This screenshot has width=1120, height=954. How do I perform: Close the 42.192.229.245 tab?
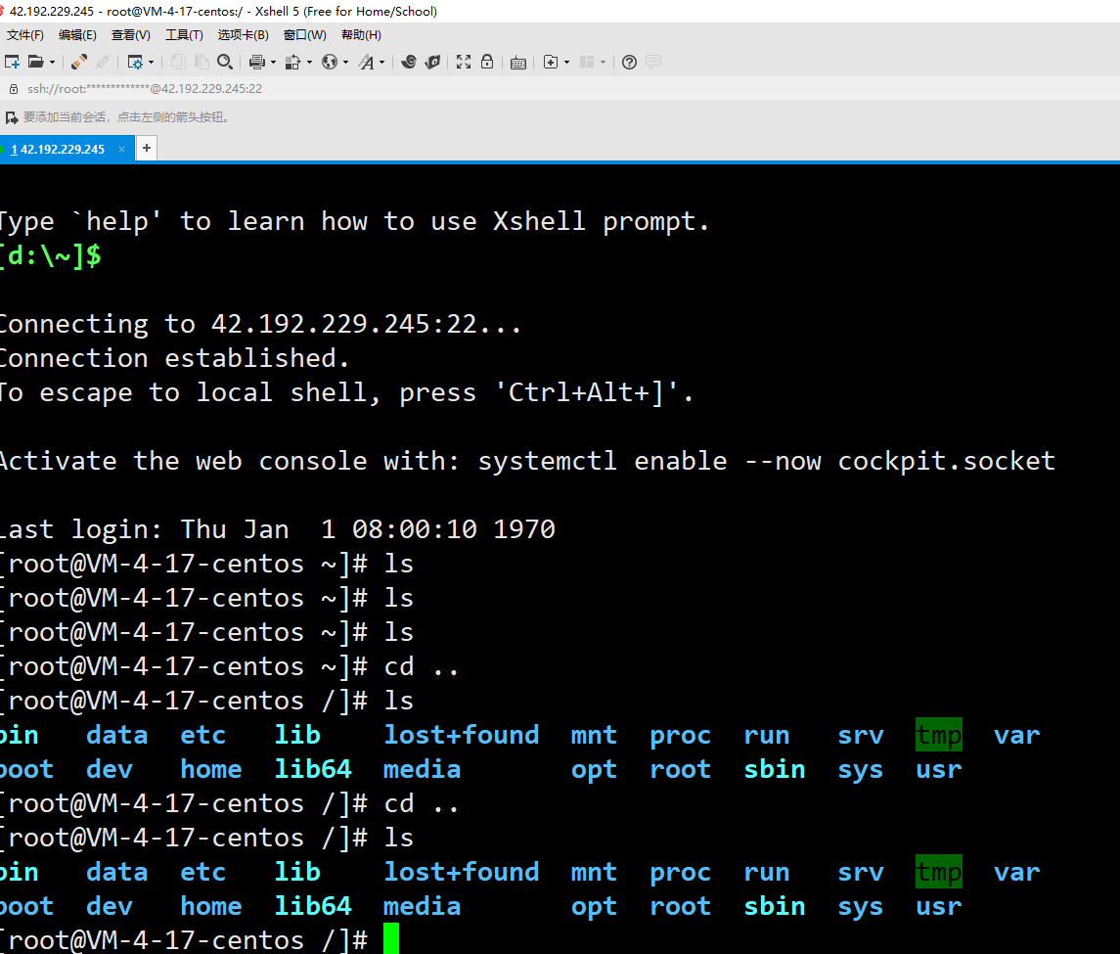point(122,150)
